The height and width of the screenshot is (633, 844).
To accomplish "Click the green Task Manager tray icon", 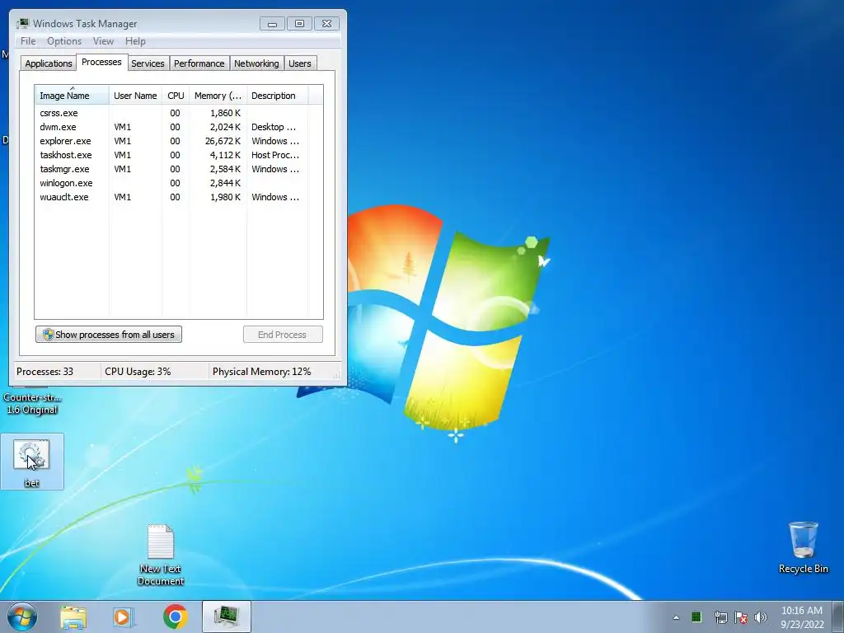I will [696, 617].
